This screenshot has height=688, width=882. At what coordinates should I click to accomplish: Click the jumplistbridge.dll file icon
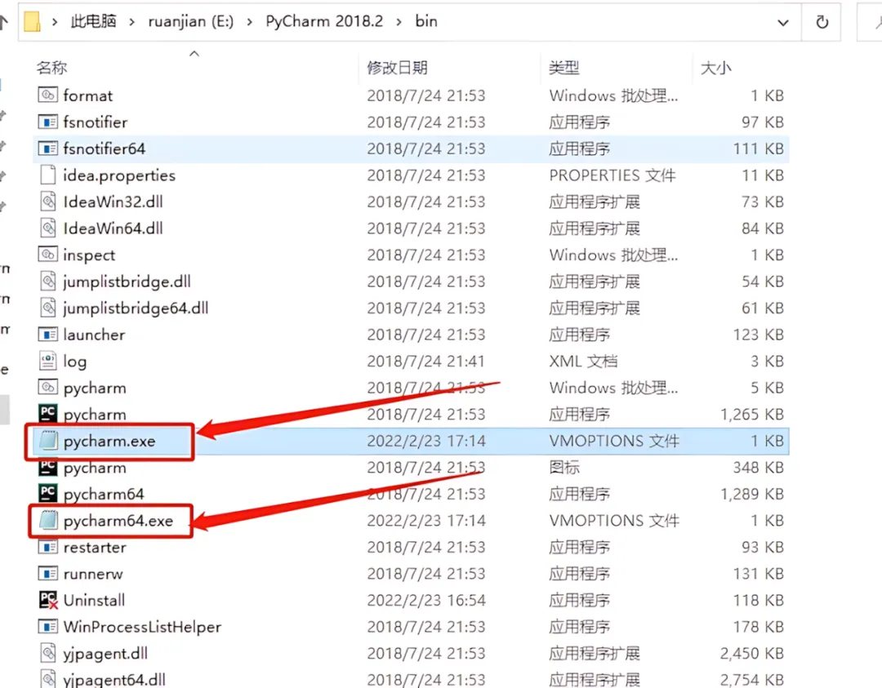pyautogui.click(x=48, y=281)
